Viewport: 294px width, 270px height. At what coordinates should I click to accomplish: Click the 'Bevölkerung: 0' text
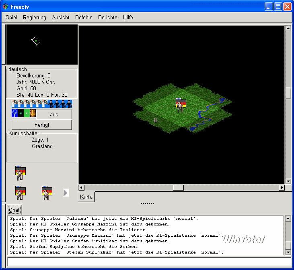pos(33,75)
